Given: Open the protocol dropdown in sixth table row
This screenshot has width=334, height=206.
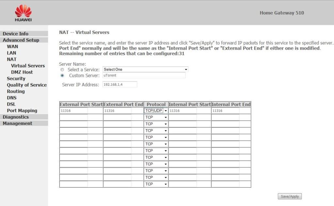Looking at the screenshot, I should pos(156,144).
